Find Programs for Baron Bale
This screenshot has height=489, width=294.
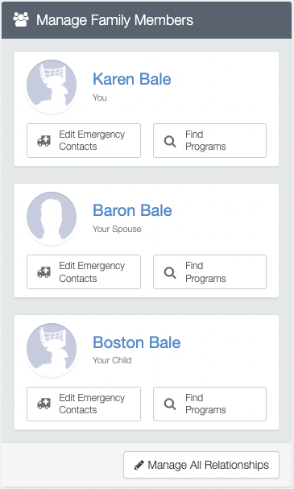(x=209, y=272)
